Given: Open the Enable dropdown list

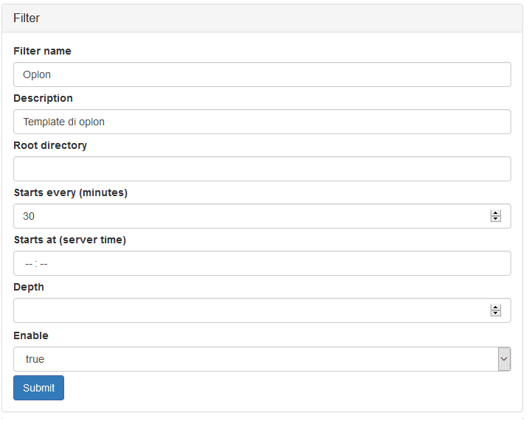Looking at the screenshot, I should (262, 359).
